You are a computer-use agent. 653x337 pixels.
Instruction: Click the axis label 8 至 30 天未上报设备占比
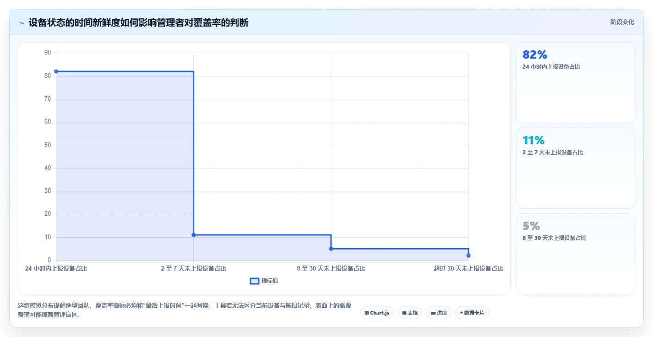[x=331, y=269]
